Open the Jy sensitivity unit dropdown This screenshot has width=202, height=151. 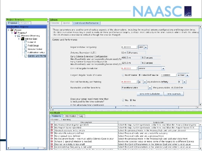(x=145, y=82)
